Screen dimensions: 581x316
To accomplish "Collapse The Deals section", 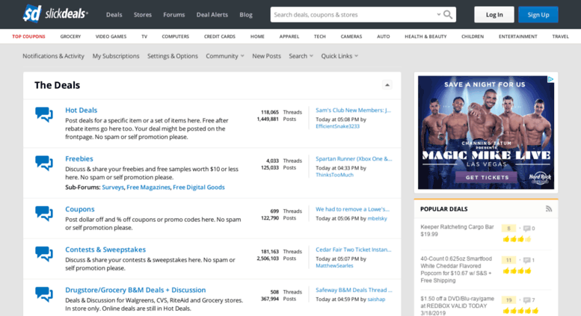I will point(387,84).
